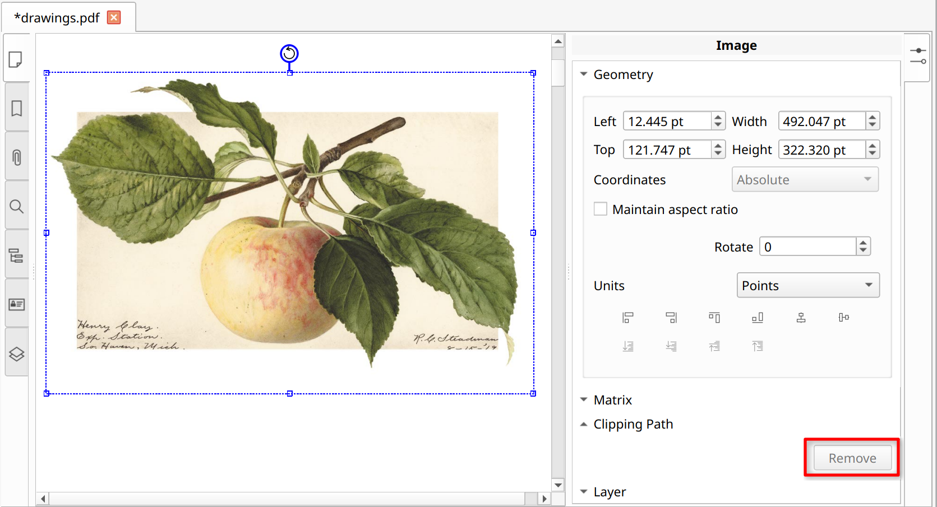Click the Top position field
Viewport: 937px width, 507px height.
(x=667, y=150)
